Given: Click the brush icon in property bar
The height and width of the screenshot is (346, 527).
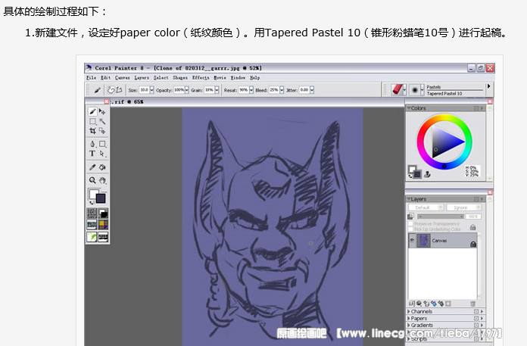Looking at the screenshot, I should pos(98,90).
